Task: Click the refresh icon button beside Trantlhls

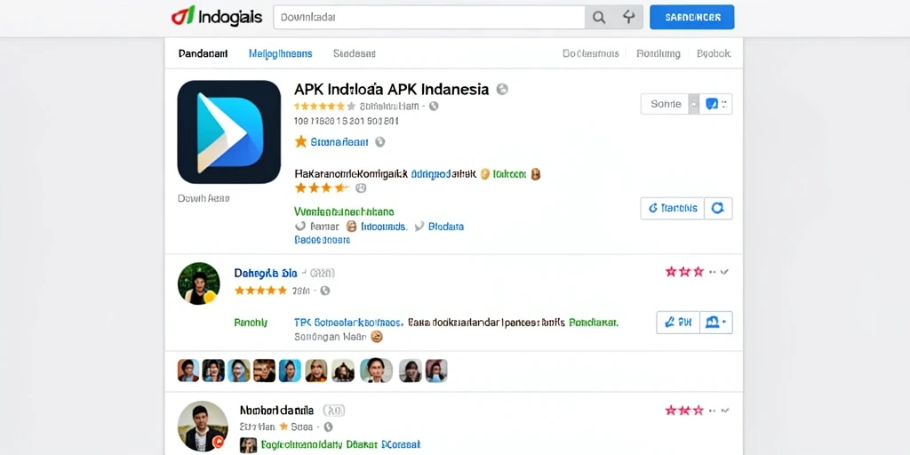Action: [718, 208]
